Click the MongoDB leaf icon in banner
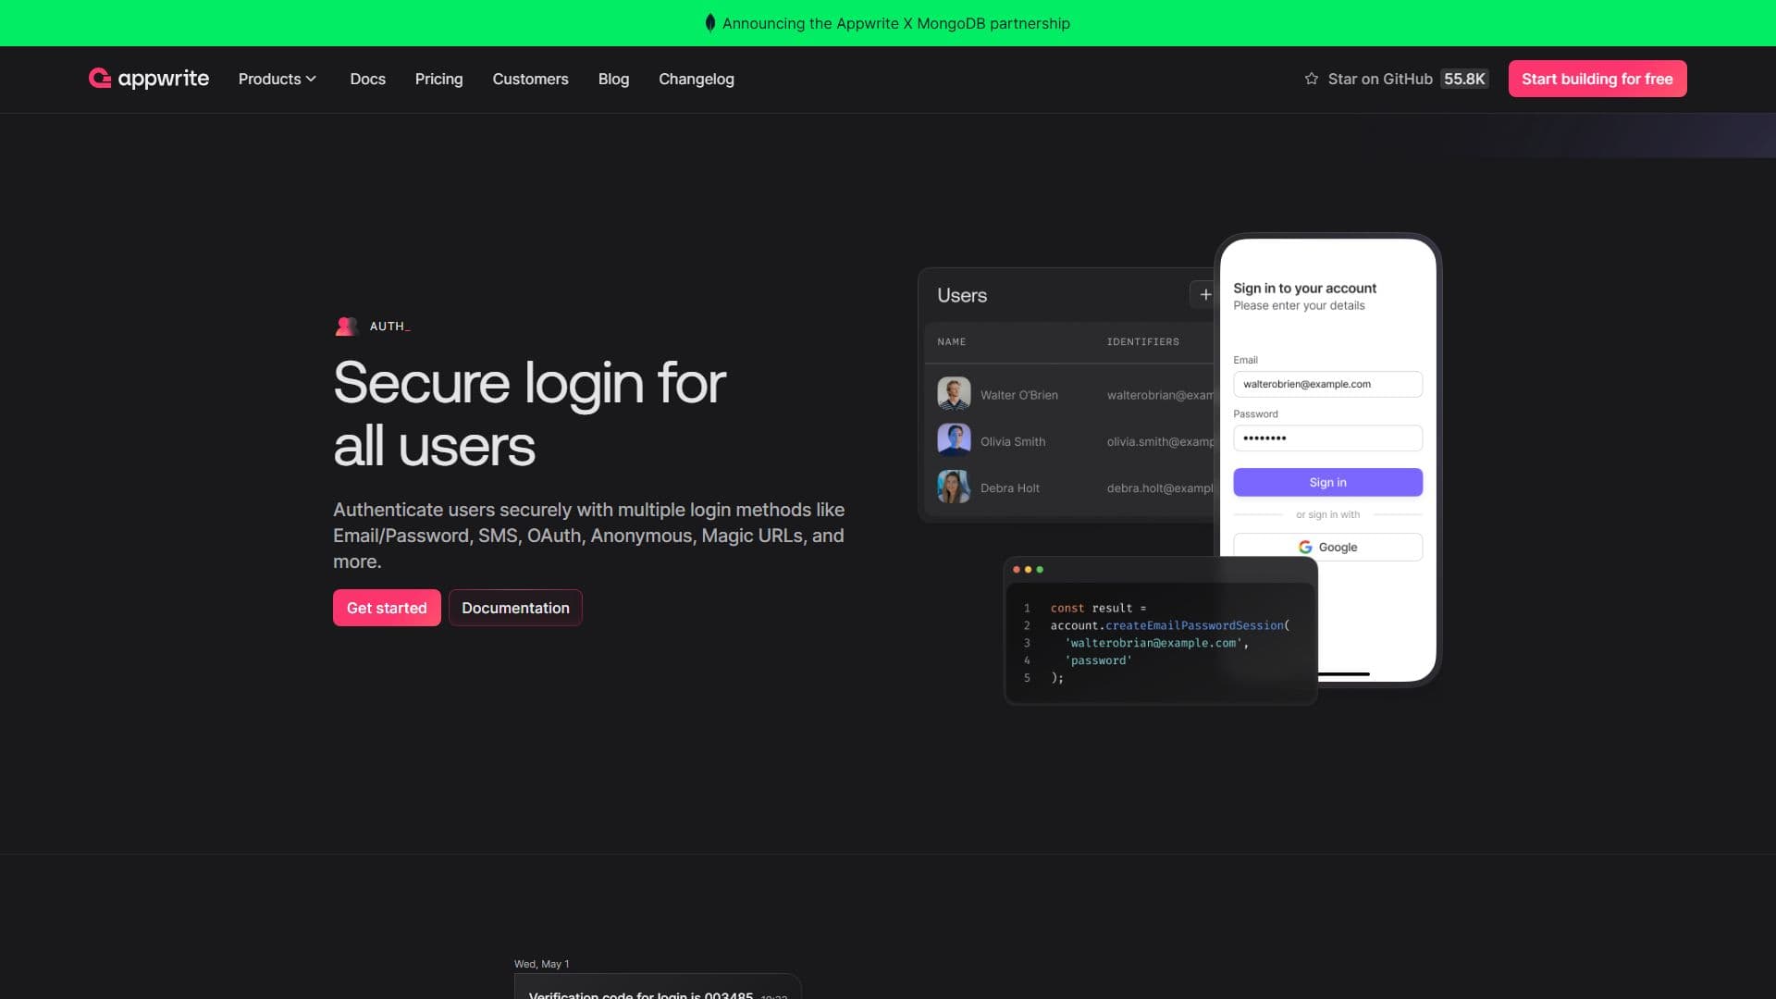Viewport: 1776px width, 999px height. click(x=710, y=23)
